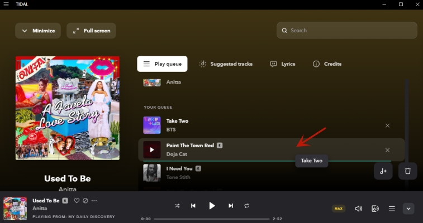Image resolution: width=423 pixels, height=223 pixels.
Task: Open the A Favela Love Story cover
Action: pos(68,108)
